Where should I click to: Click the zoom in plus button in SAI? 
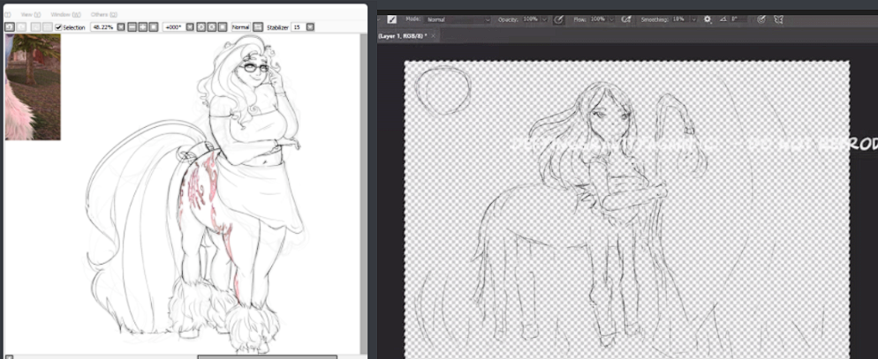(x=143, y=26)
